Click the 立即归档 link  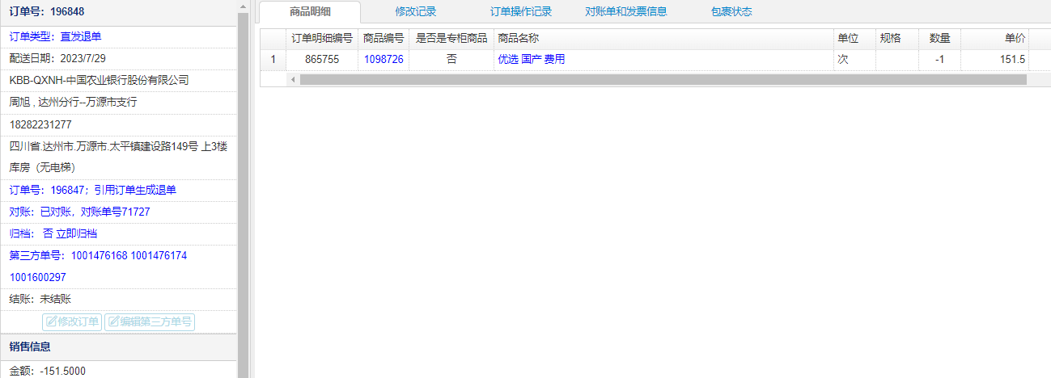click(77, 233)
